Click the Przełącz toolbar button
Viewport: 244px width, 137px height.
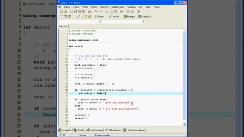129,16
